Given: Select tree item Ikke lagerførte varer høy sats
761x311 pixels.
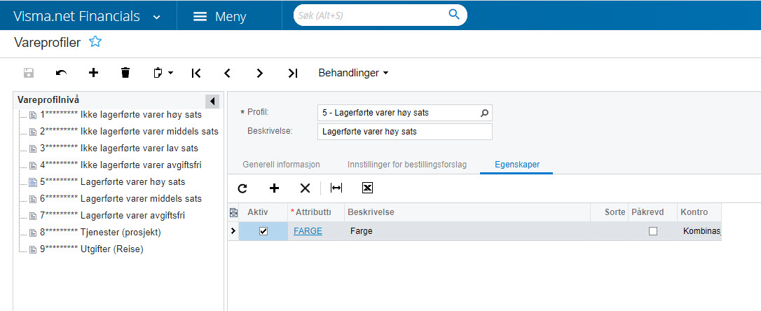Looking at the screenshot, I should (x=121, y=115).
